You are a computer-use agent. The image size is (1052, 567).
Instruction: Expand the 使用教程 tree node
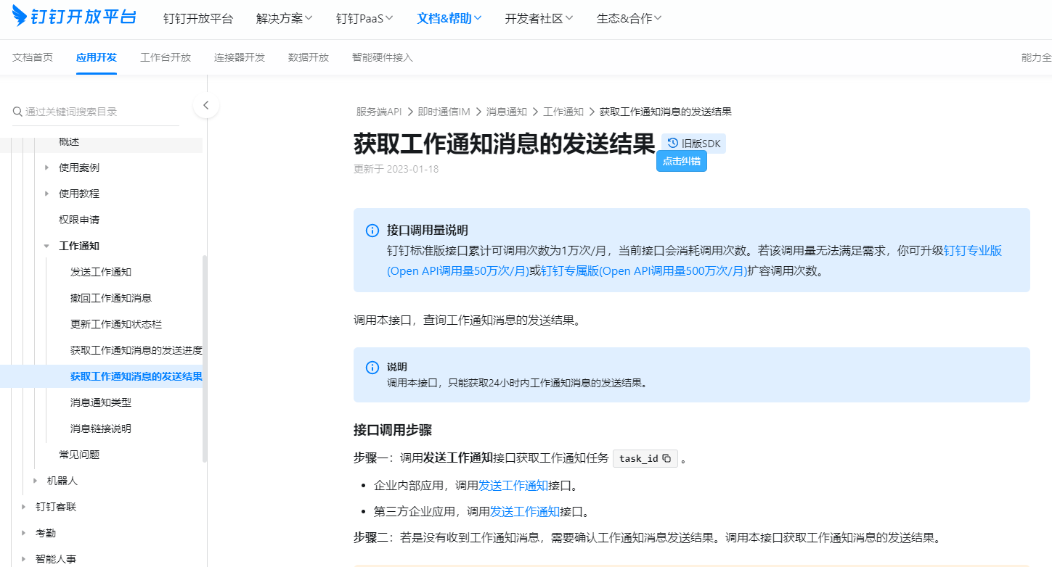pyautogui.click(x=47, y=194)
